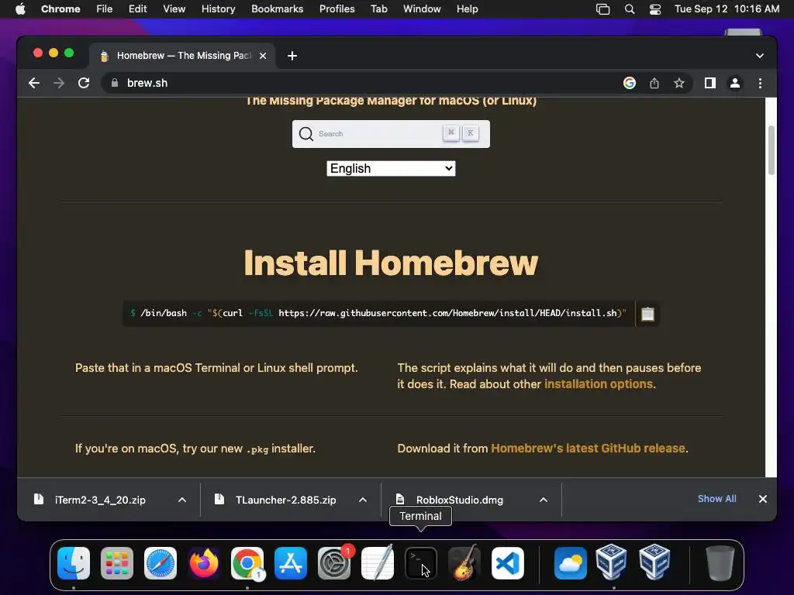
Task: Launch Terminal from the Dock
Action: (421, 563)
